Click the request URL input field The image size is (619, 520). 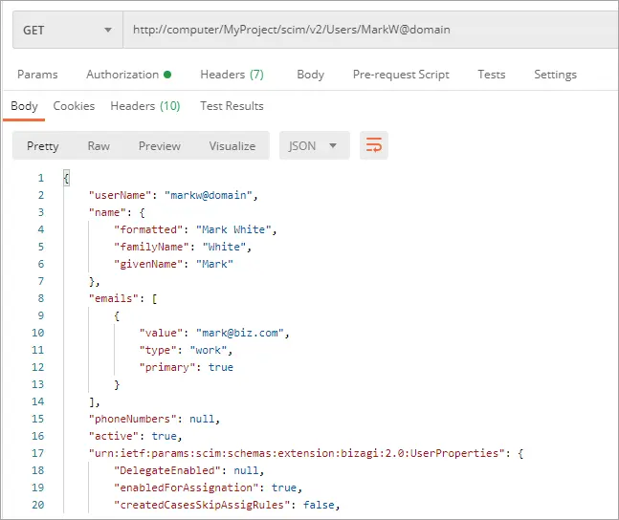(370, 30)
